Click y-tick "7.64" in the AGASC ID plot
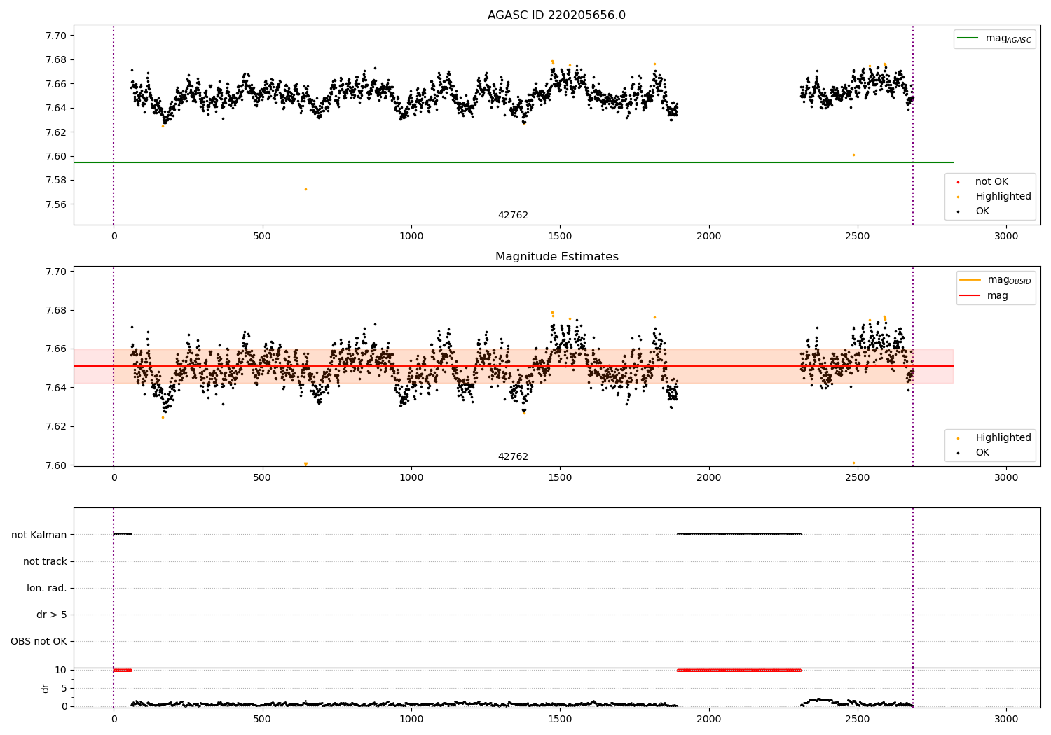The image size is (1051, 735). tap(55, 108)
